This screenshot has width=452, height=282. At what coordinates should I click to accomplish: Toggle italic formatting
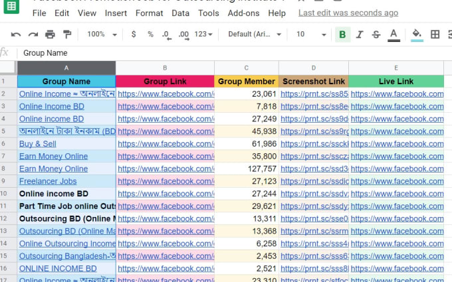(x=359, y=35)
